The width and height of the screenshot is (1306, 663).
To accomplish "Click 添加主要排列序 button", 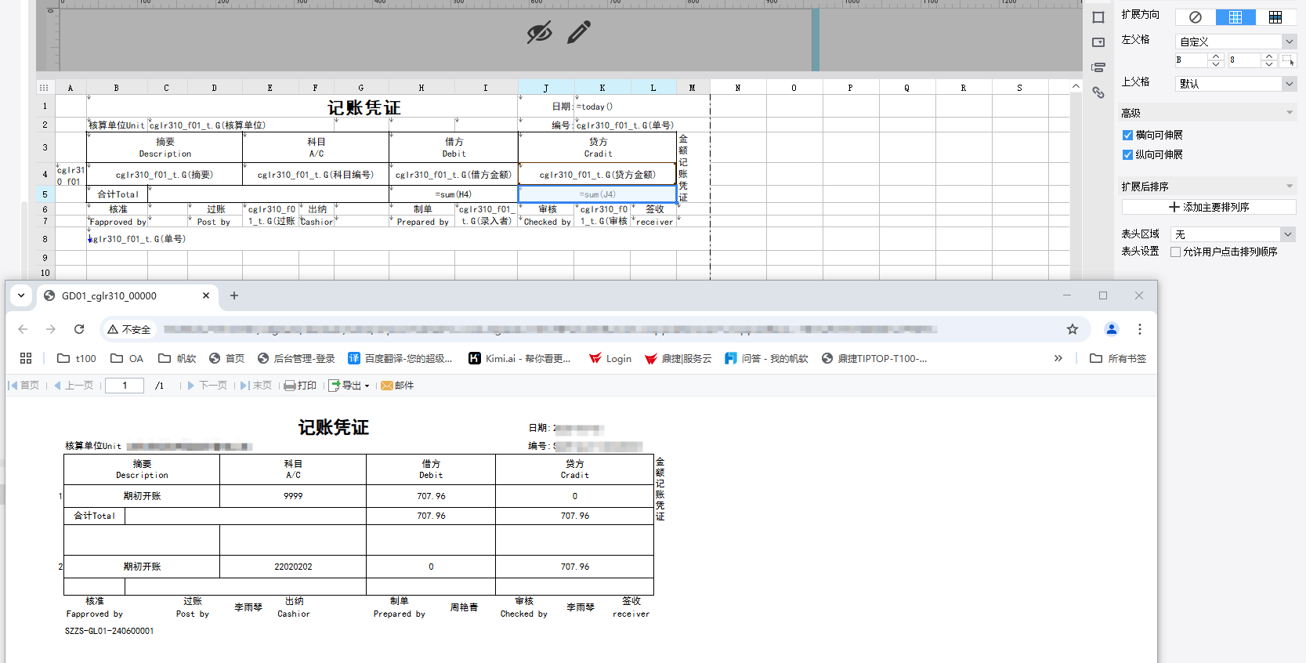I will tap(1209, 207).
